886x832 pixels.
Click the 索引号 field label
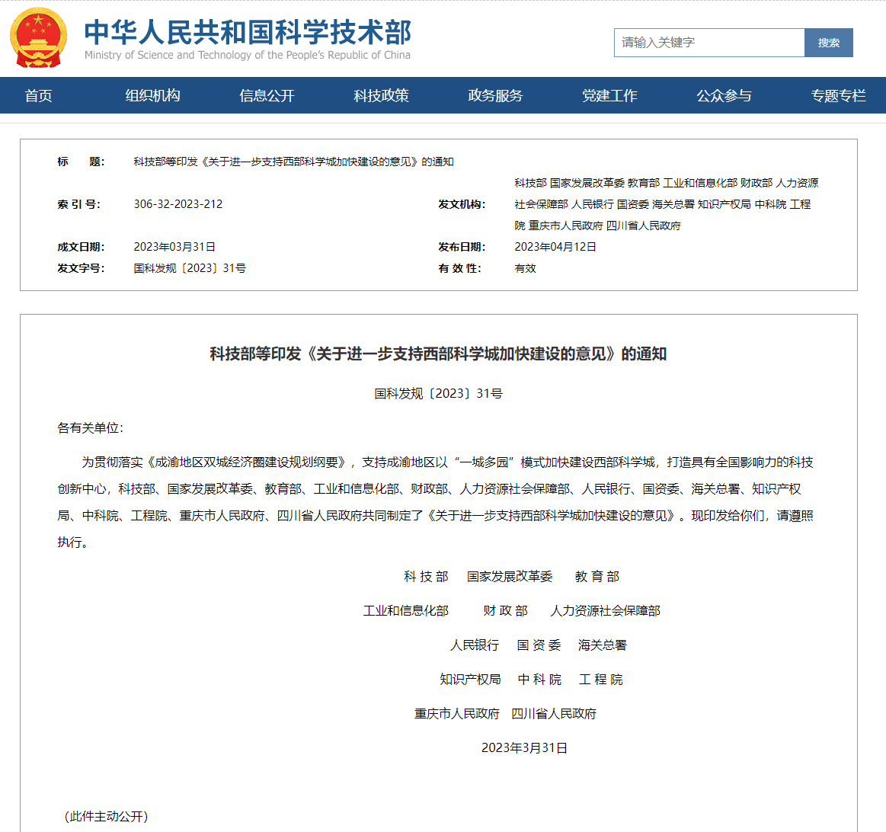point(79,204)
